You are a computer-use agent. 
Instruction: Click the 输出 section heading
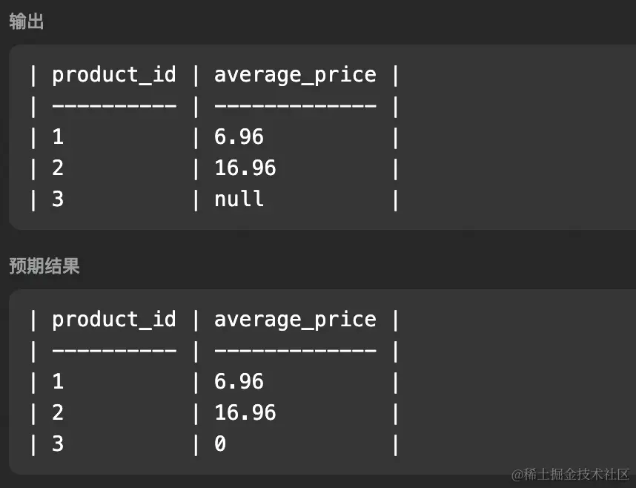tap(27, 22)
